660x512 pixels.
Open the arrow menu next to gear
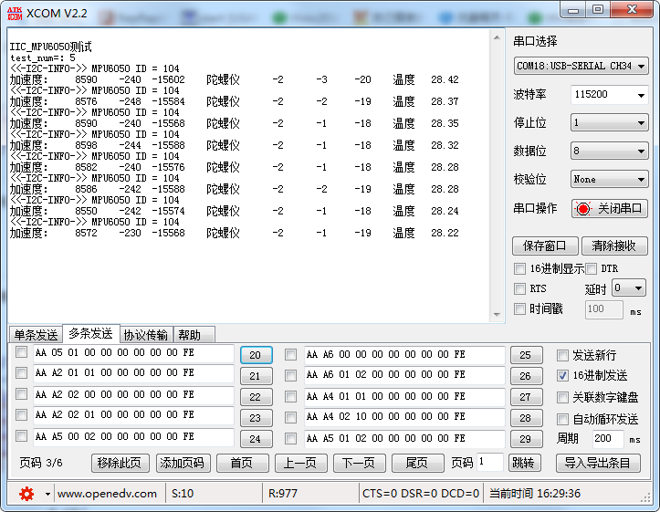click(x=47, y=494)
